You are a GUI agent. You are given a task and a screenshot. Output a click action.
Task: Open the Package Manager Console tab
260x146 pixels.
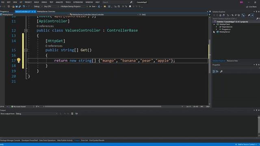[10, 140]
